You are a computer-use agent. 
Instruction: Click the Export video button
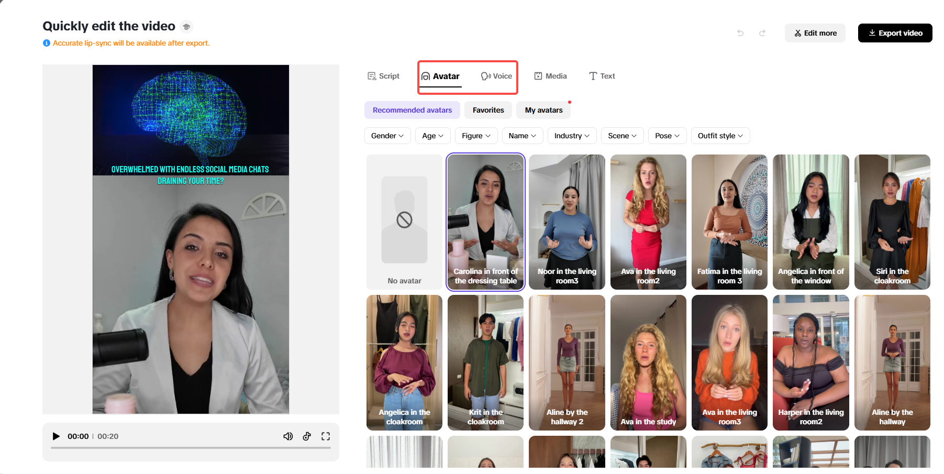click(895, 32)
